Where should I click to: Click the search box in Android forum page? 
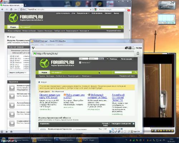123,72
